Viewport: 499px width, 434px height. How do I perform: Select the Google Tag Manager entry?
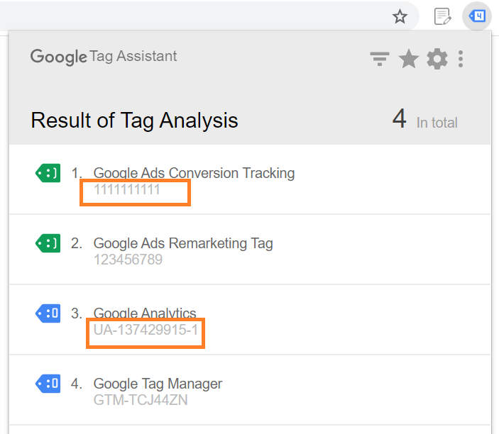point(158,384)
